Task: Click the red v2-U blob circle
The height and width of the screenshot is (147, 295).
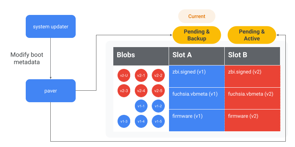Action: (x=124, y=75)
